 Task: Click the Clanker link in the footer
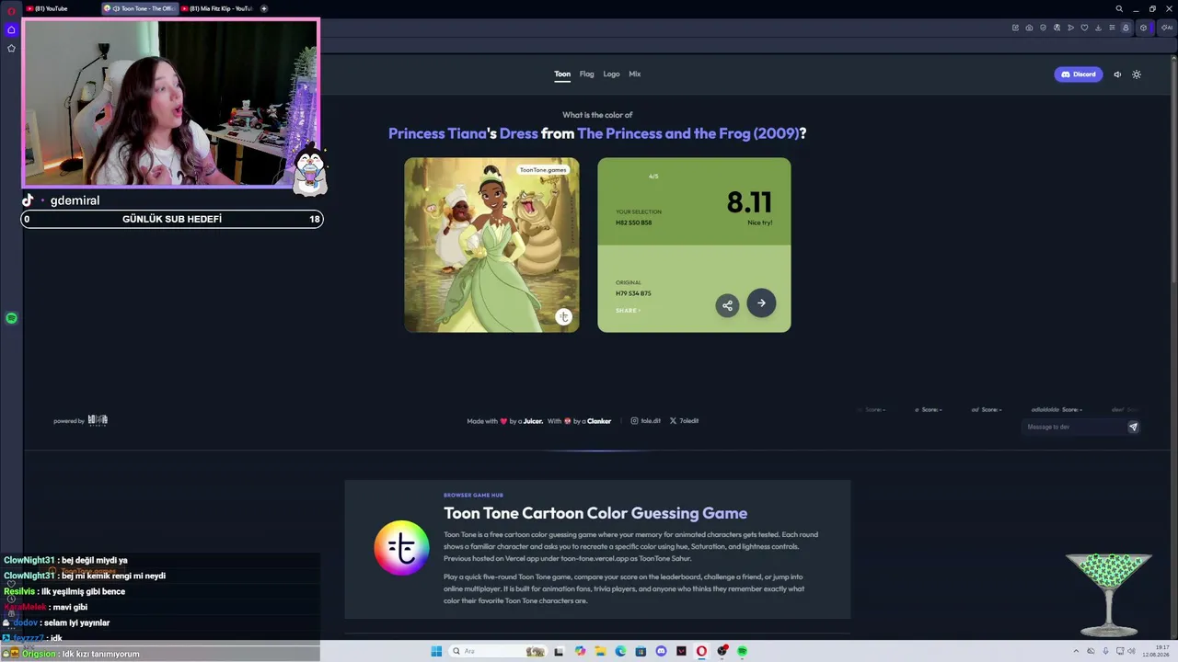(x=599, y=421)
